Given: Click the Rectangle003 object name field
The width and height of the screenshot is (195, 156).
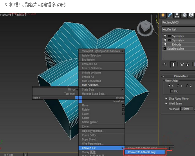Looking at the screenshot, I should pyautogui.click(x=179, y=22).
